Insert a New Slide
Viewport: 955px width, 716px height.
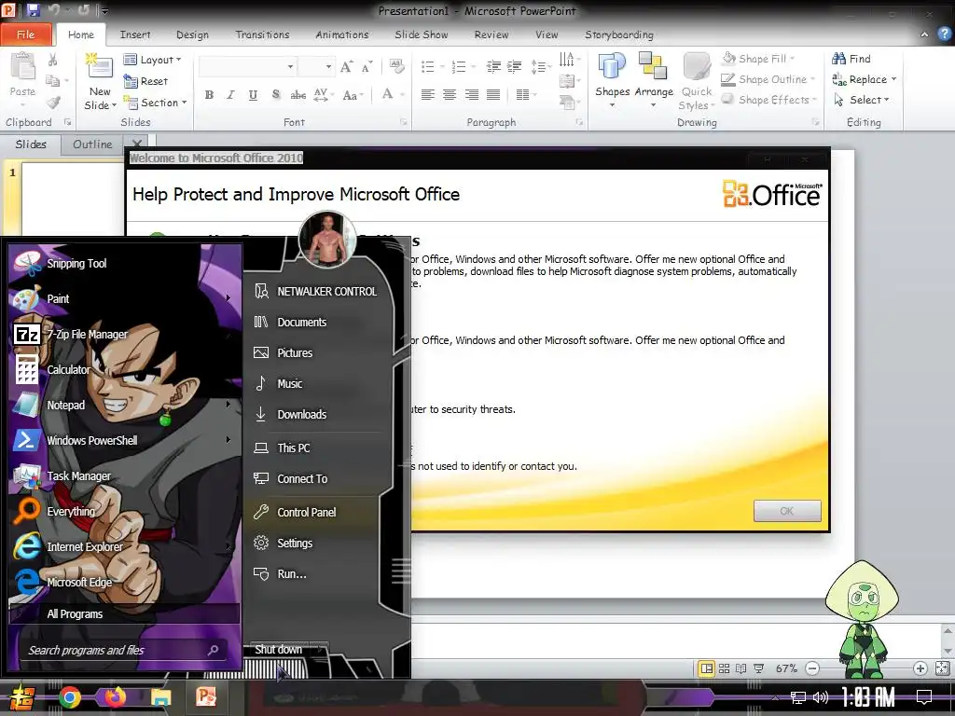100,82
